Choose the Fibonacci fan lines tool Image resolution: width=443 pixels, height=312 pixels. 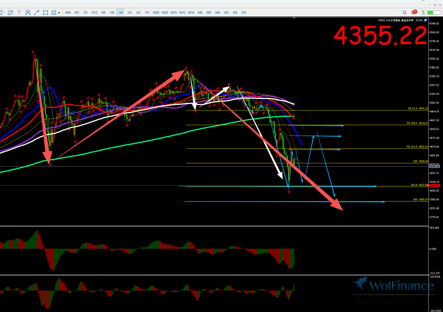[x=28, y=13]
